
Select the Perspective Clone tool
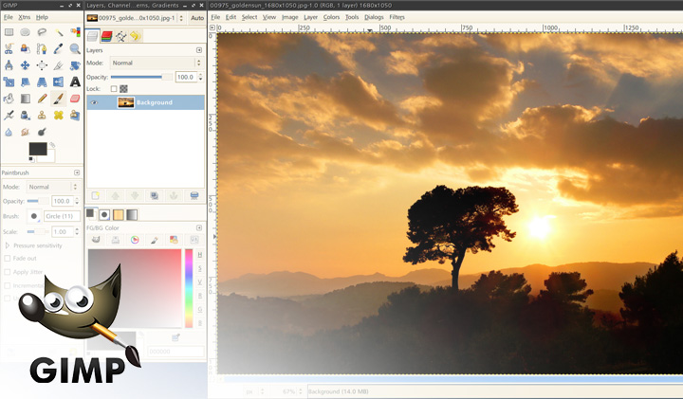click(75, 116)
